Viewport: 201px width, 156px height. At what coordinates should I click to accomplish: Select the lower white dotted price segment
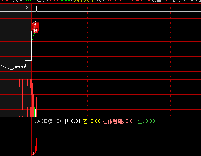[x=20, y=67]
